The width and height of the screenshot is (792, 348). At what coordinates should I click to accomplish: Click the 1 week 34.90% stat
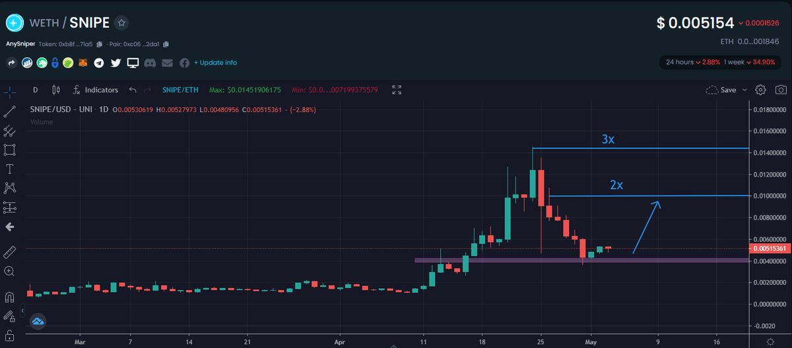coord(750,62)
